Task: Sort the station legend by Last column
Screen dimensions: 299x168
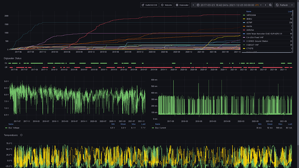Action: click(x=290, y=11)
